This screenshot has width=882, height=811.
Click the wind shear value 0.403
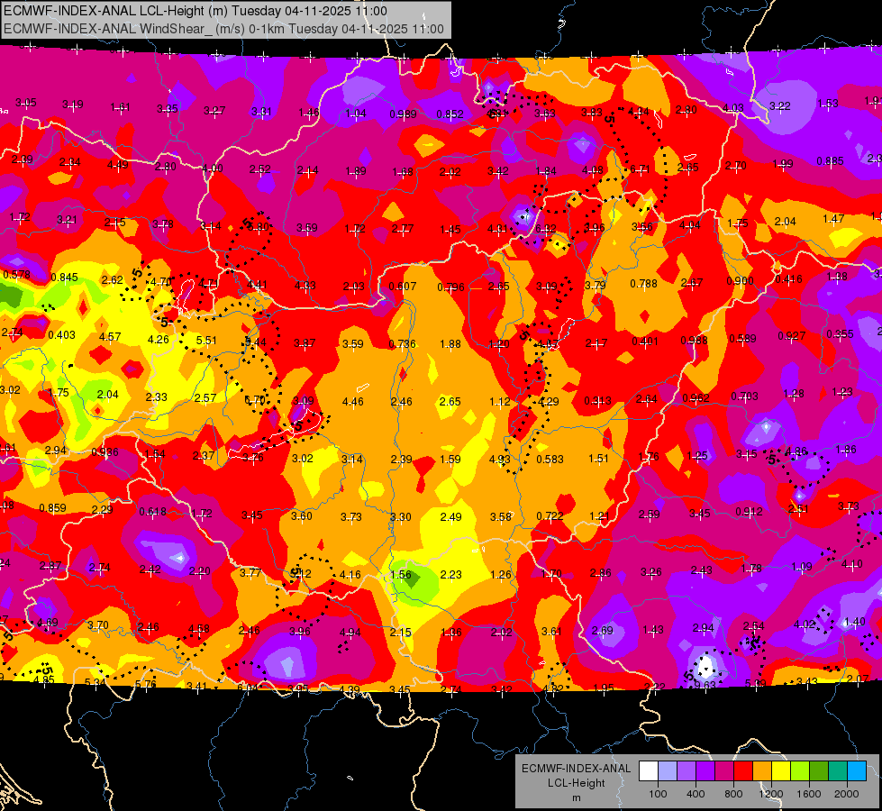(x=61, y=335)
